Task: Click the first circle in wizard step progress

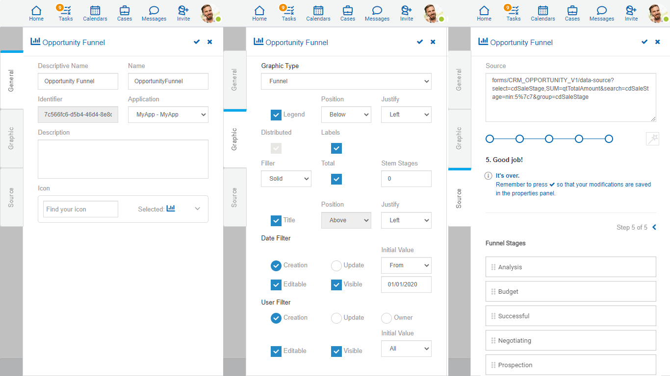Action: click(x=490, y=139)
